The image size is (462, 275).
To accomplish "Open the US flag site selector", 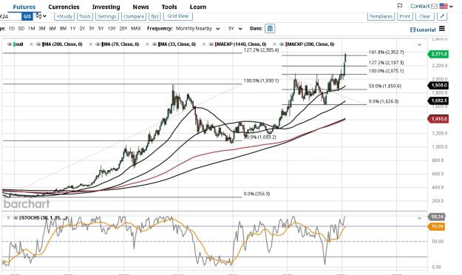I will click(x=446, y=6).
